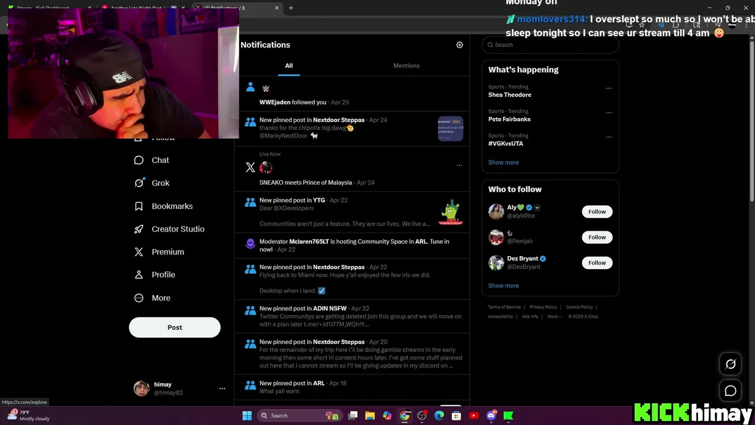Go to Profile in sidebar
Image resolution: width=755 pixels, height=425 pixels.
155,274
